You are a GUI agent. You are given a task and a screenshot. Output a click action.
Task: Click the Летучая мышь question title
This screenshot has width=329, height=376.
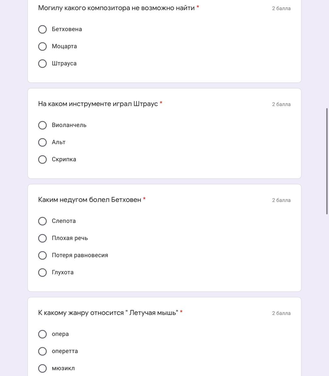pos(108,313)
